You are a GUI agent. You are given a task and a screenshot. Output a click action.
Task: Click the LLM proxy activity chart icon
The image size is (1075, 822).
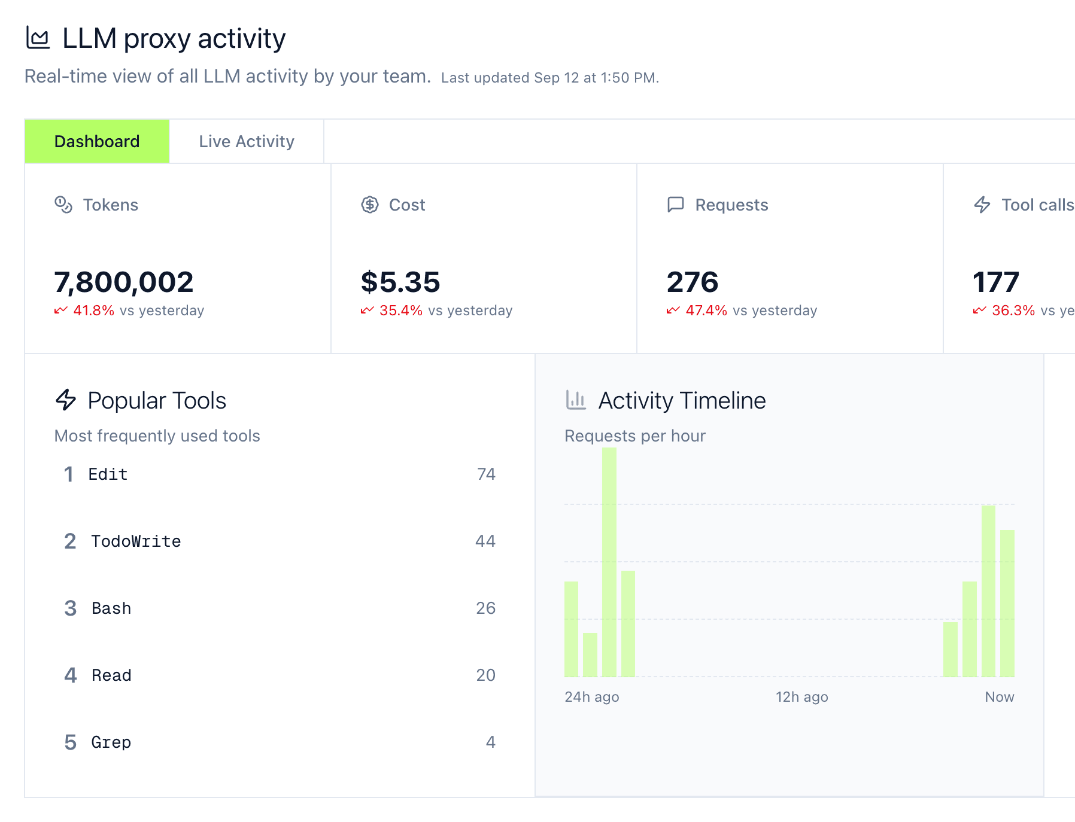tap(38, 38)
